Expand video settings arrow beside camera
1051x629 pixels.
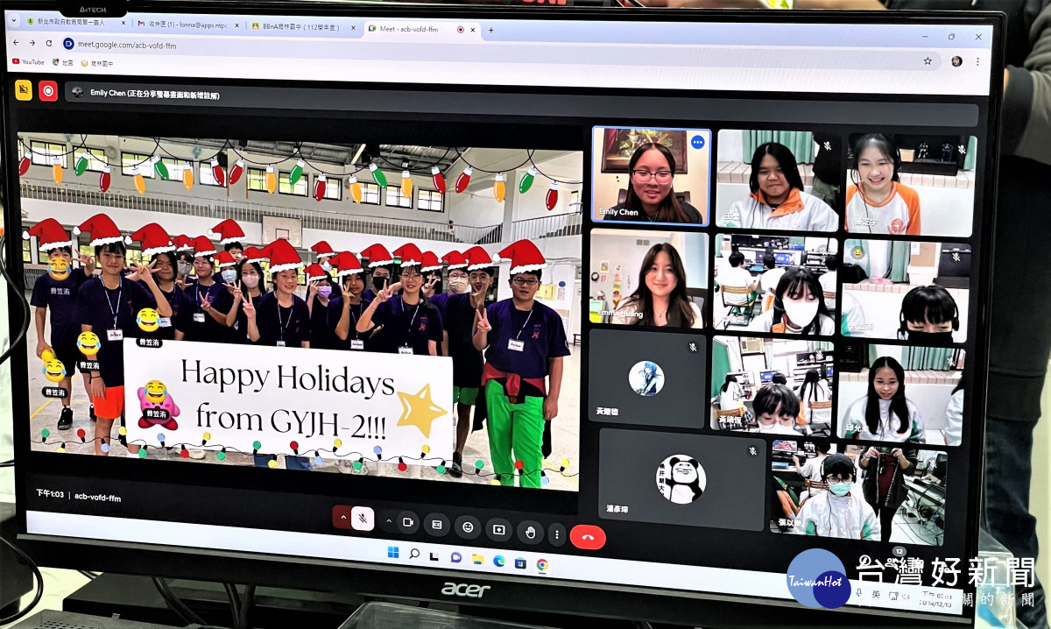point(388,521)
